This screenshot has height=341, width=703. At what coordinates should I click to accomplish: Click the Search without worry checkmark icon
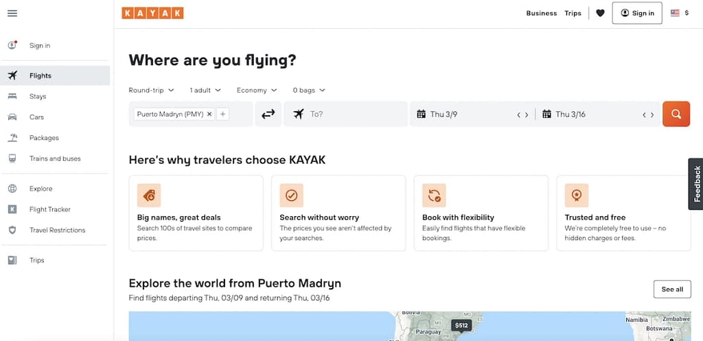click(291, 196)
